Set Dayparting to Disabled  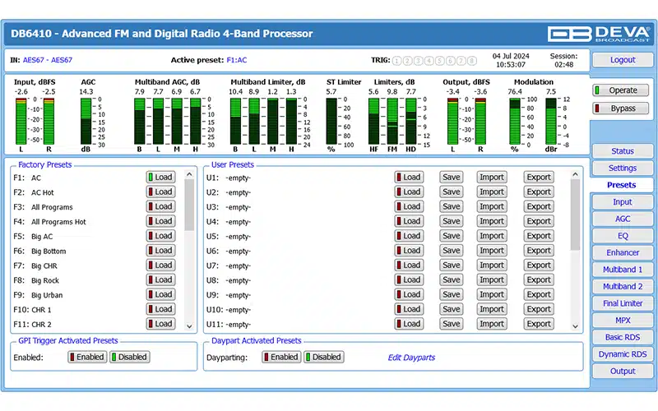pos(324,357)
